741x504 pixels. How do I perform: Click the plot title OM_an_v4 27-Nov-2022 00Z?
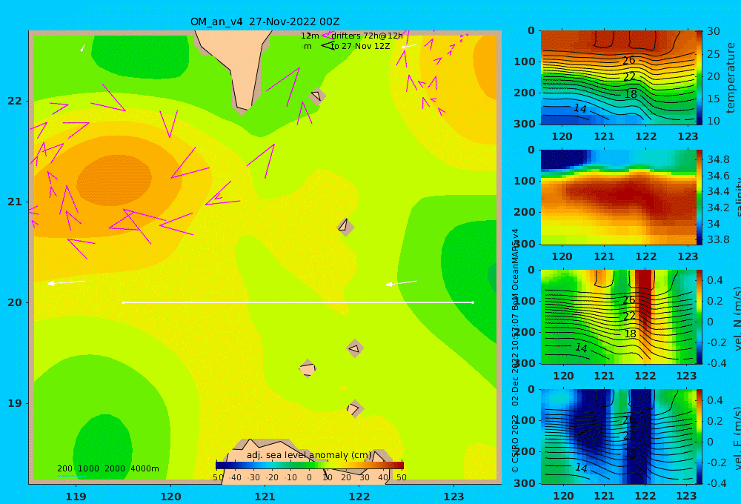click(265, 21)
